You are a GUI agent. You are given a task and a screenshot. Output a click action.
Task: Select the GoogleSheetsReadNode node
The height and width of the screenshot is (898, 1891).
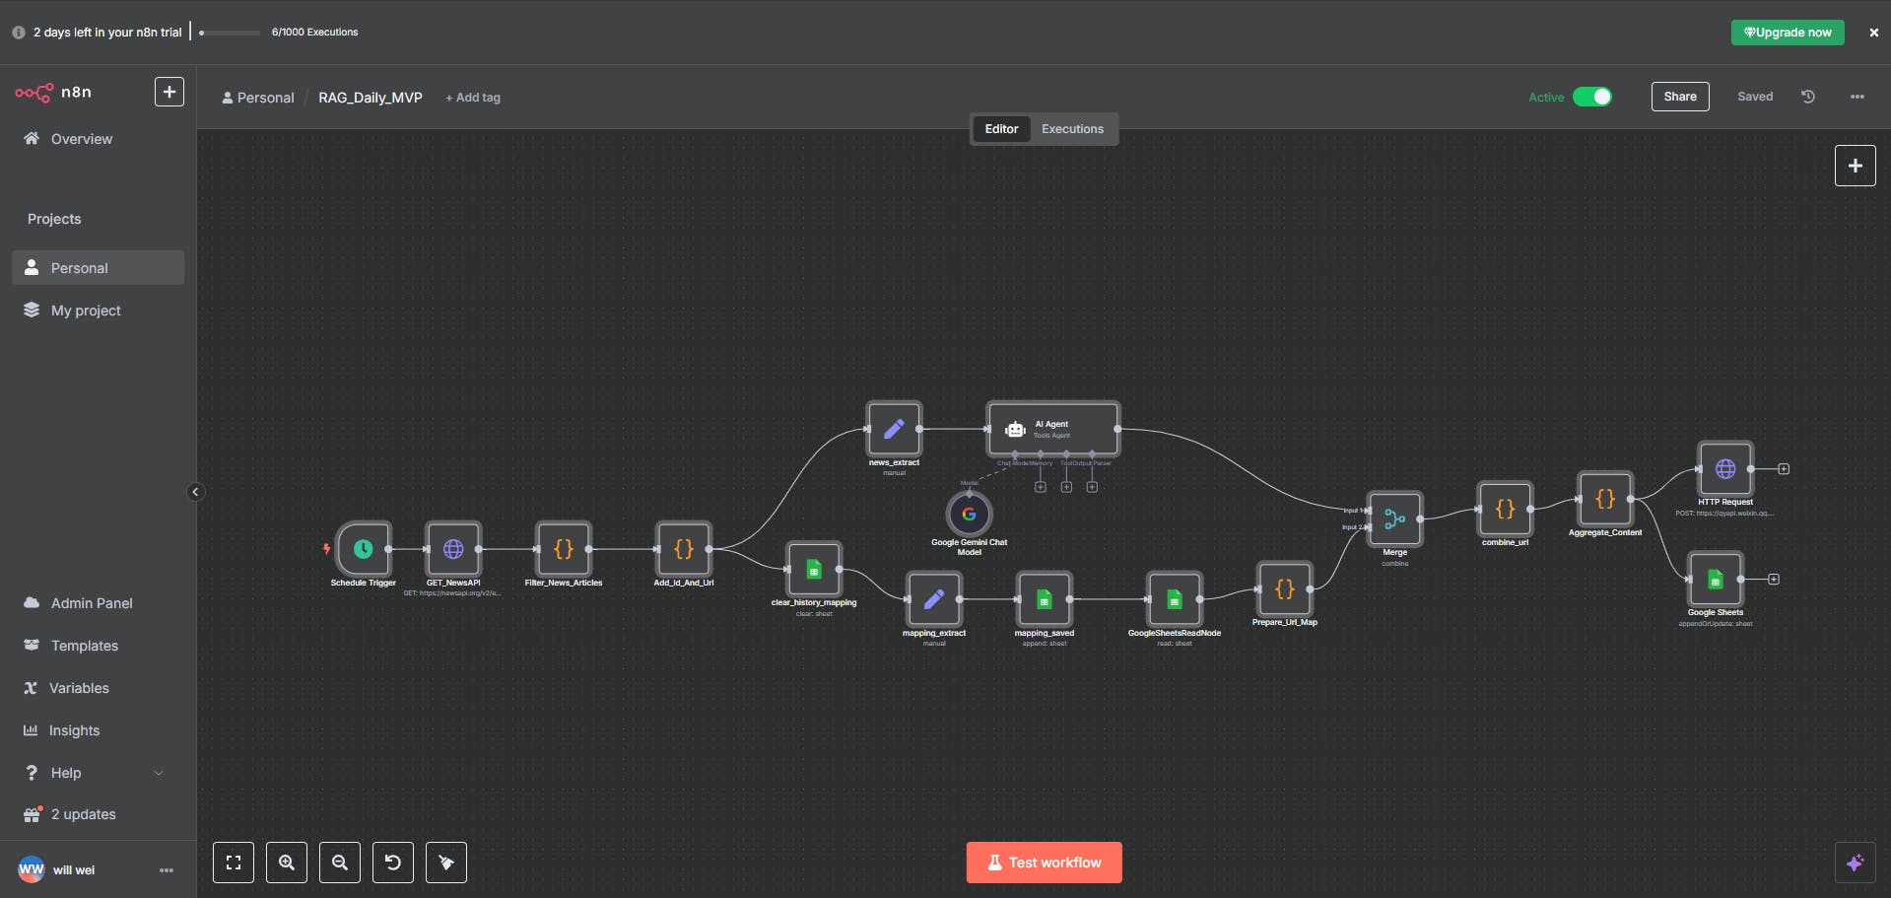[x=1175, y=599]
